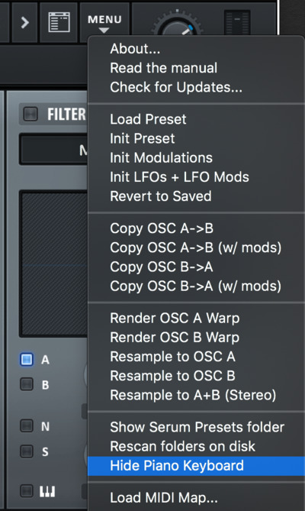Open the MENU dropdown
305x511 pixels.
pos(104,23)
